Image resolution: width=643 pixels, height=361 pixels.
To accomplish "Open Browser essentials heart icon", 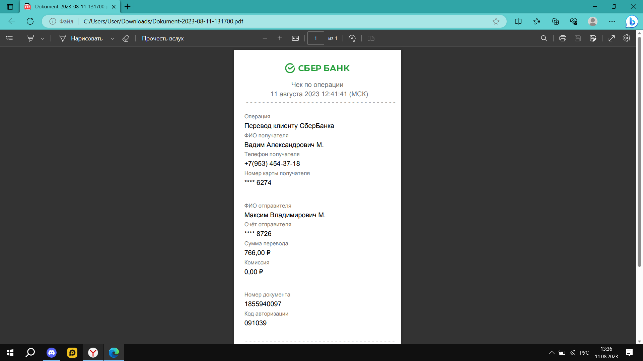I will 574,21.
